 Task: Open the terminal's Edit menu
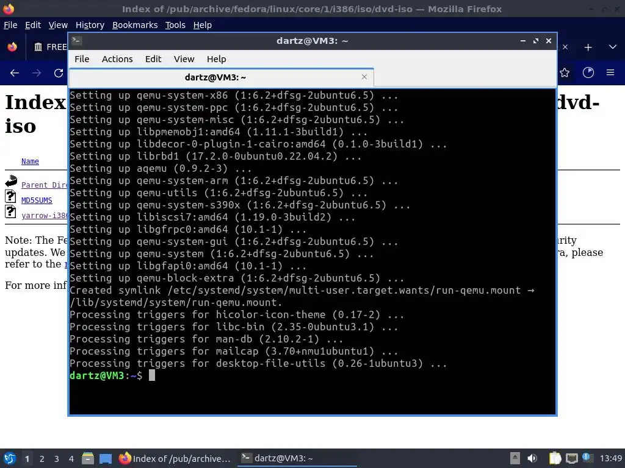click(153, 59)
